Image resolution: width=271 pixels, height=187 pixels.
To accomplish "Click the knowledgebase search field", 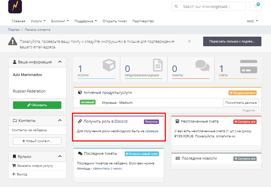I will [213, 7].
